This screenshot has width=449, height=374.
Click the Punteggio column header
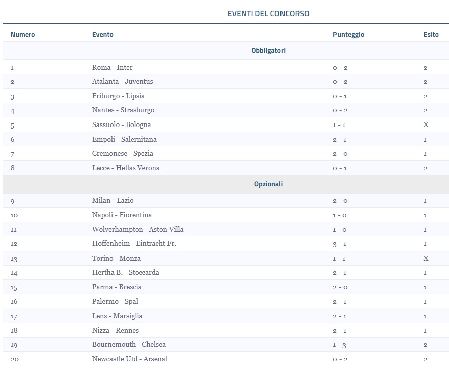tap(348, 35)
